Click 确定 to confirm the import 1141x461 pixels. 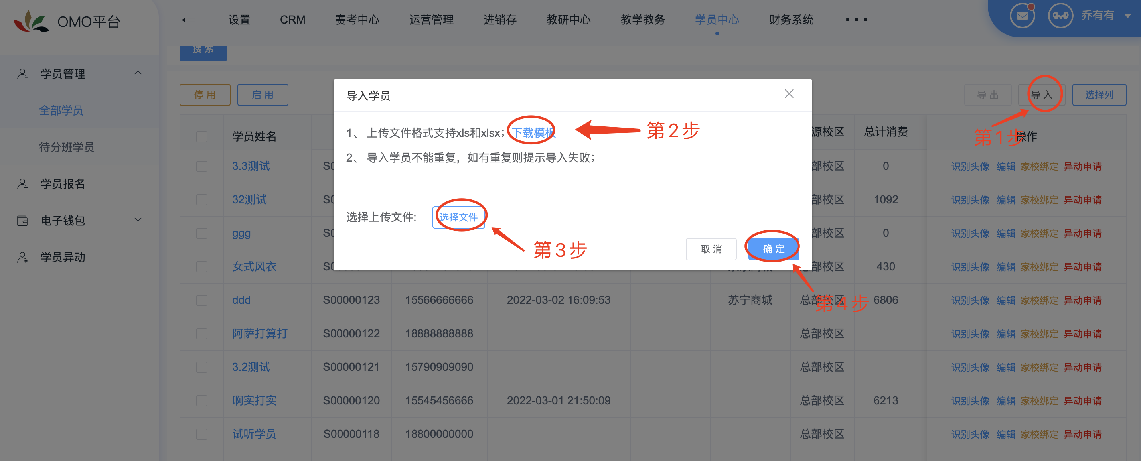click(774, 249)
